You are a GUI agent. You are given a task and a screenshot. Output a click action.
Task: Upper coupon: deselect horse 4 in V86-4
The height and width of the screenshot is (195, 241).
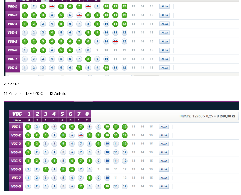click(52, 33)
